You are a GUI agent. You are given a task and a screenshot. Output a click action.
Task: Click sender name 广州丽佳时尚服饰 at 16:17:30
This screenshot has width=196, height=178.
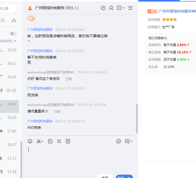[40, 88]
